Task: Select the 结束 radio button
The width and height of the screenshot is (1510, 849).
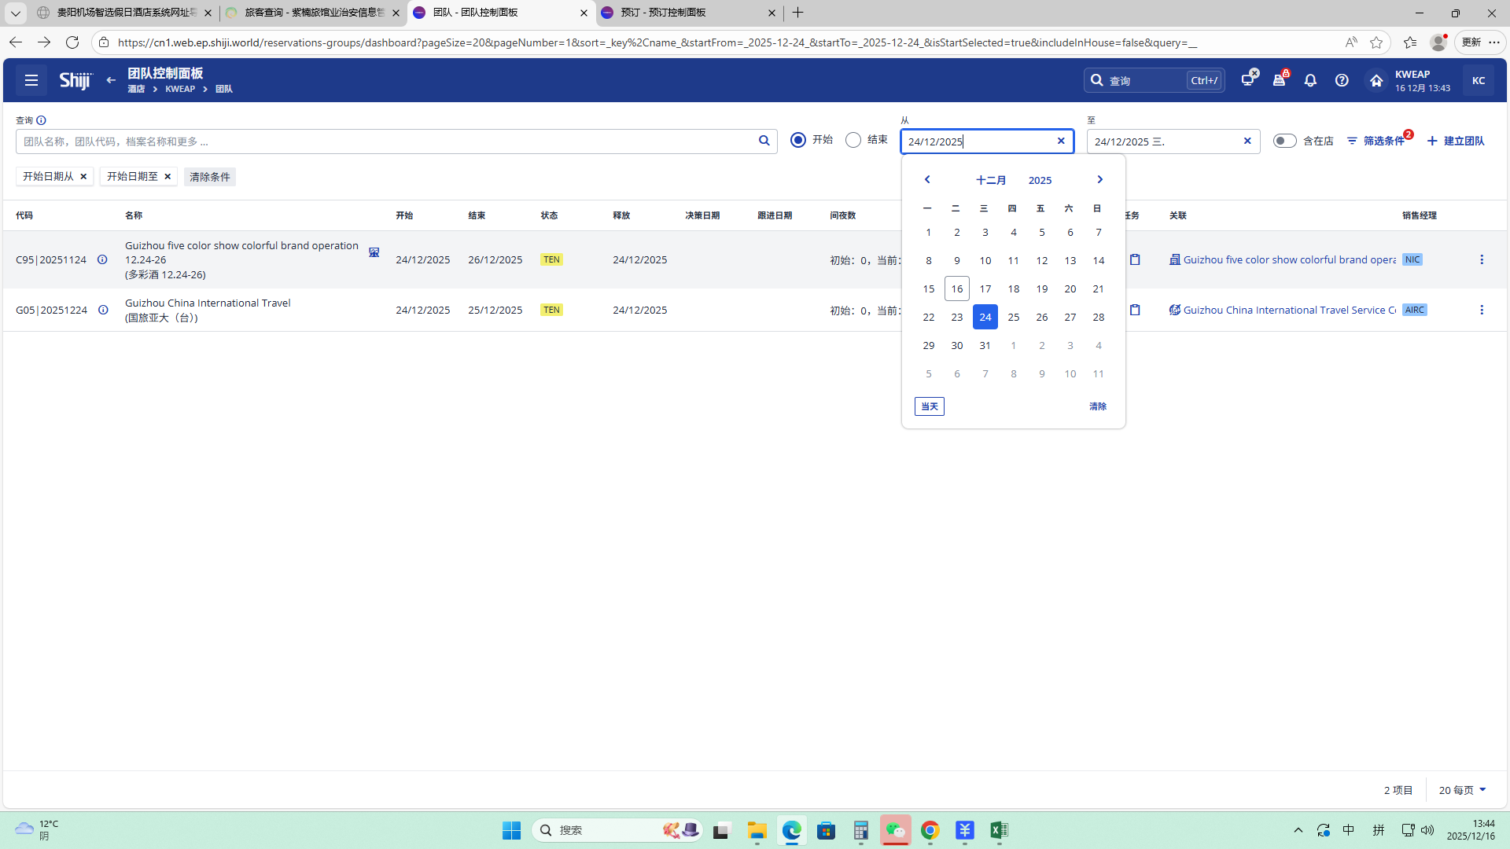Action: [853, 140]
